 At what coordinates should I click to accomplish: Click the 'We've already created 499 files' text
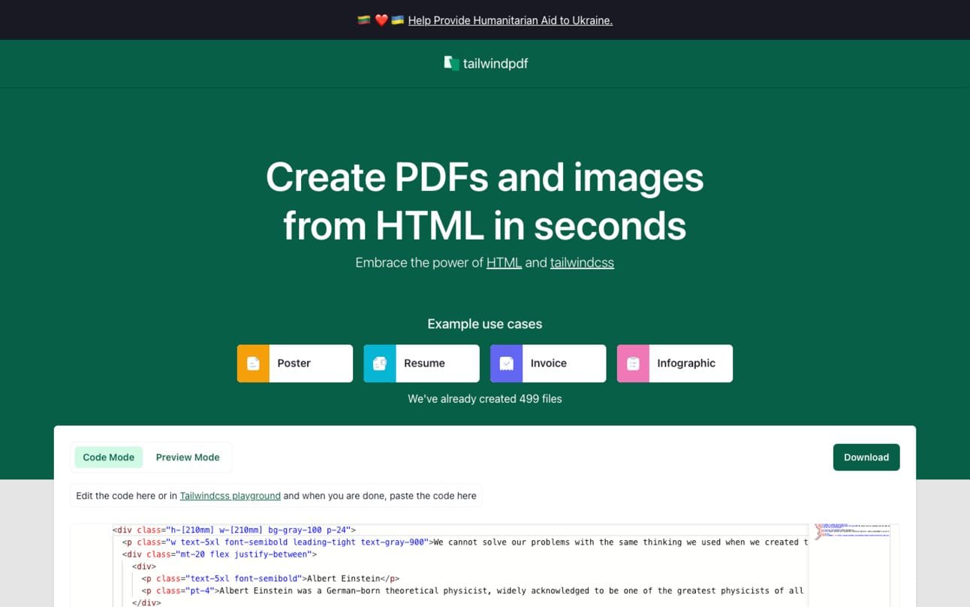tap(485, 399)
